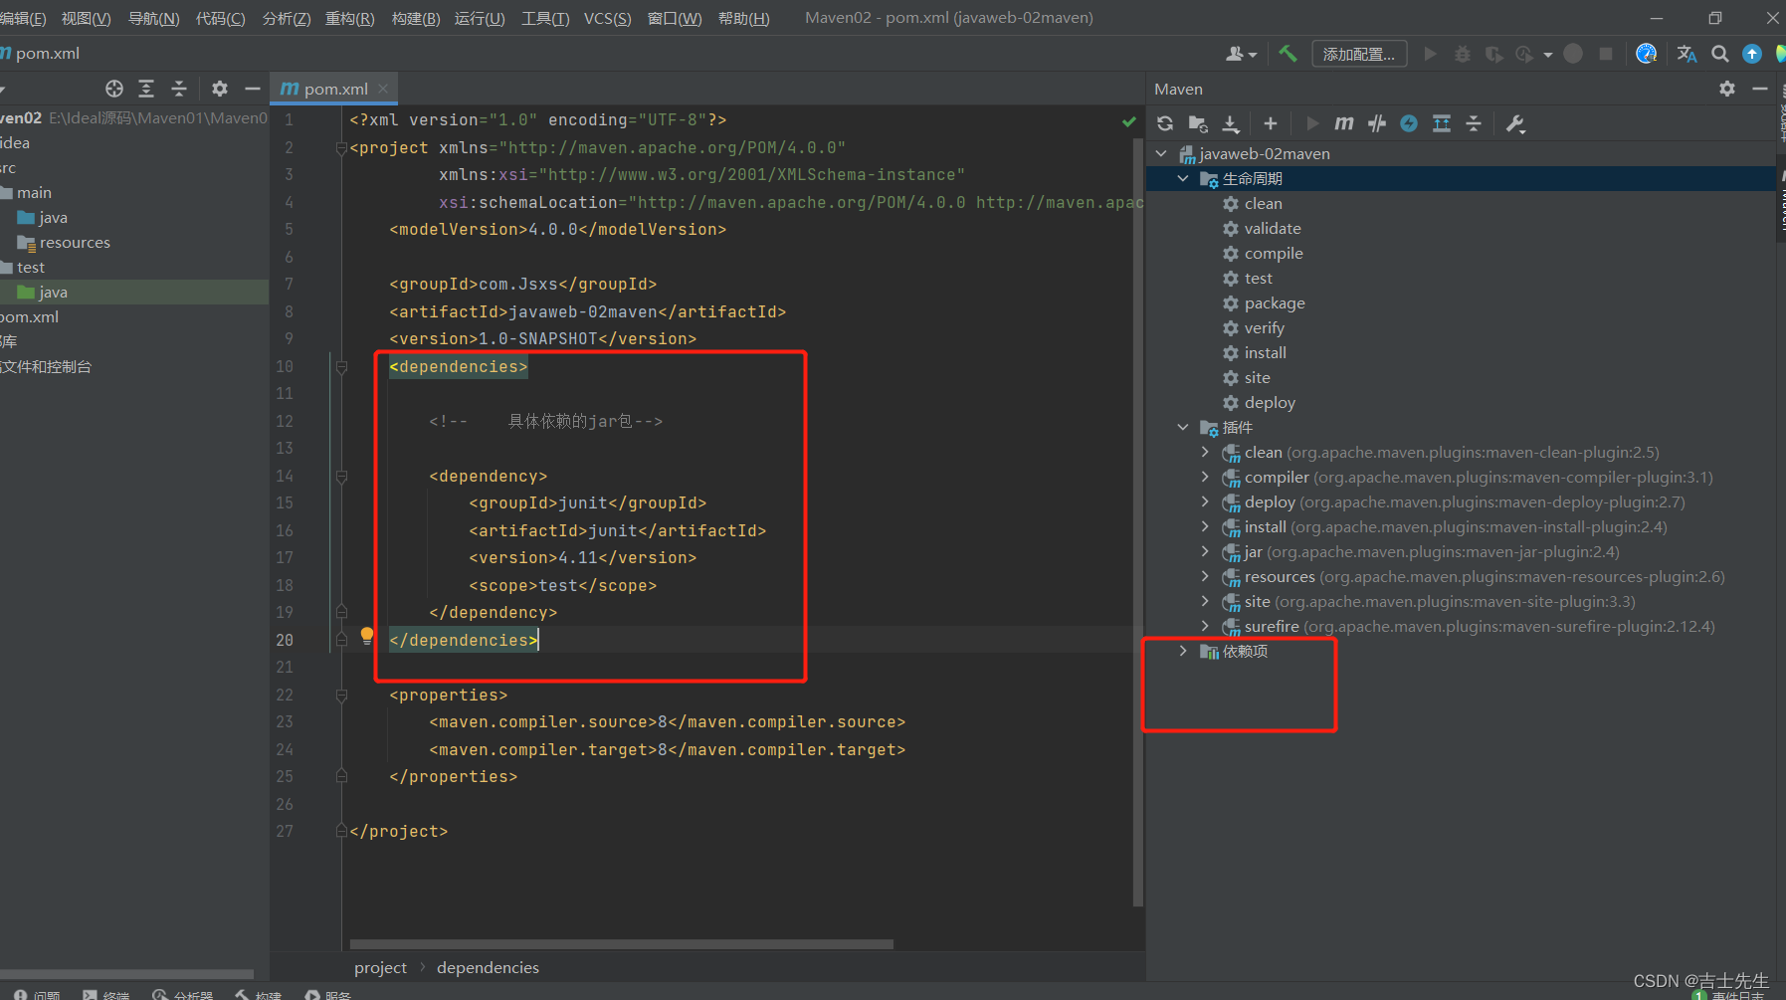Collapse the 生命周期 lifecycle node
Viewport: 1786px width, 1000px height.
(1183, 178)
